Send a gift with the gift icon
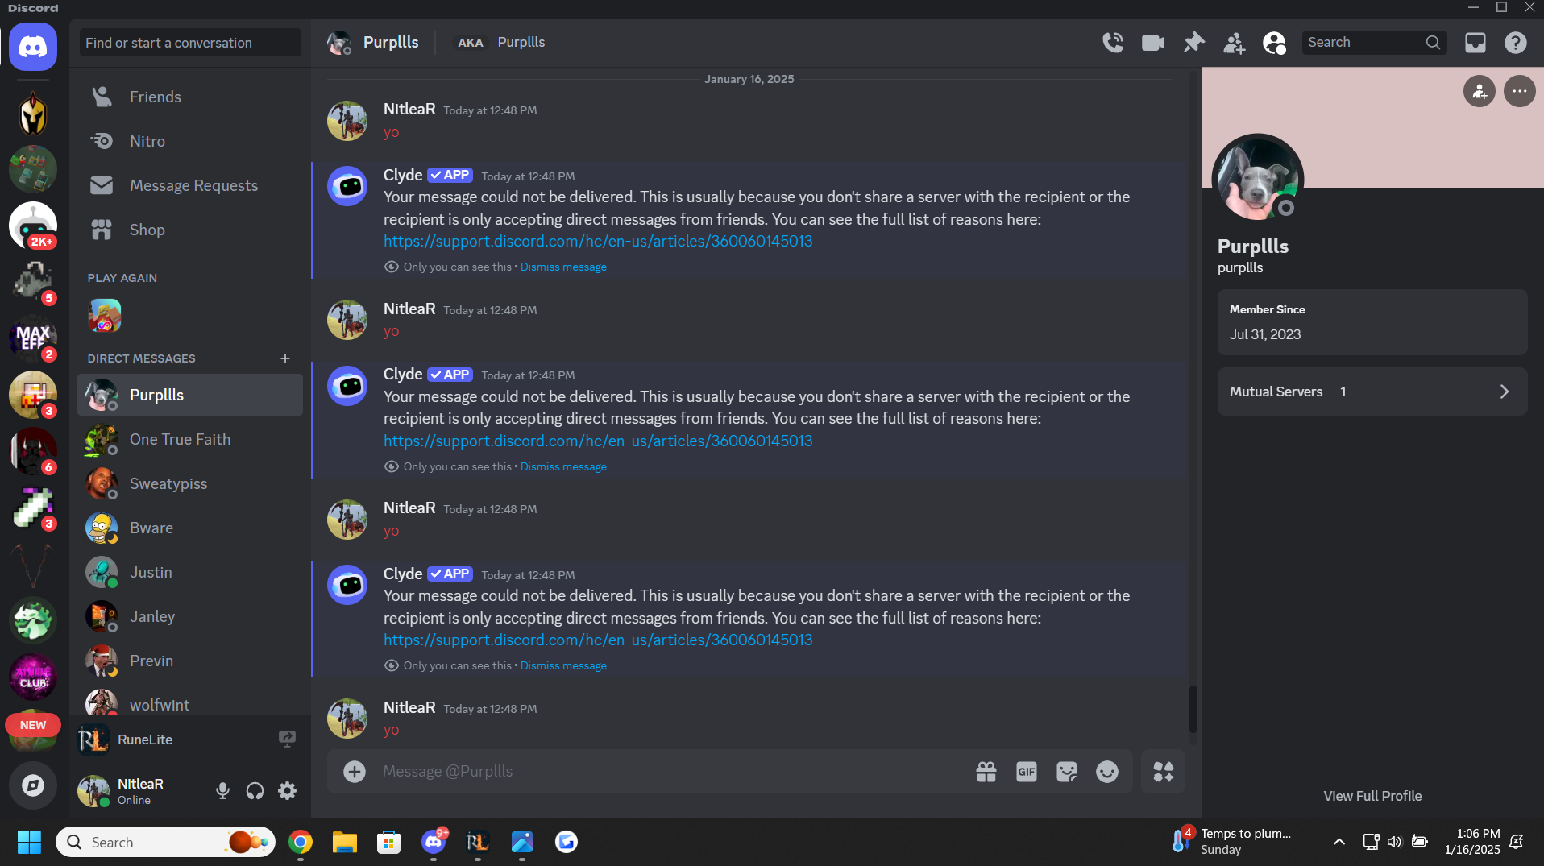This screenshot has width=1544, height=866. (x=986, y=772)
